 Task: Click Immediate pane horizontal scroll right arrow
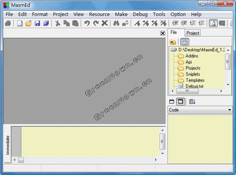pos(156,160)
